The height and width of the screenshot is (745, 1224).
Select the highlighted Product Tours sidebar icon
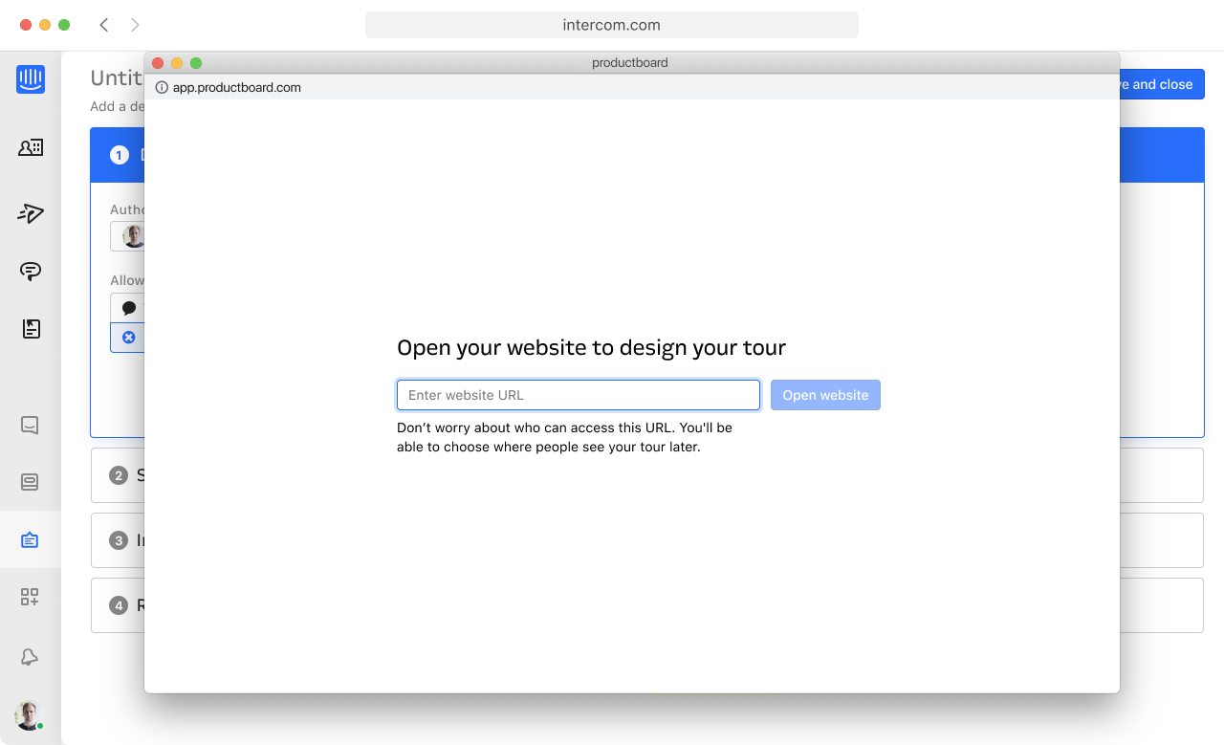click(x=30, y=540)
